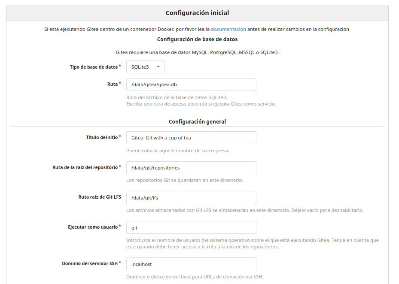Click the 'Ruta' field label
399x284 pixels.
(x=113, y=84)
